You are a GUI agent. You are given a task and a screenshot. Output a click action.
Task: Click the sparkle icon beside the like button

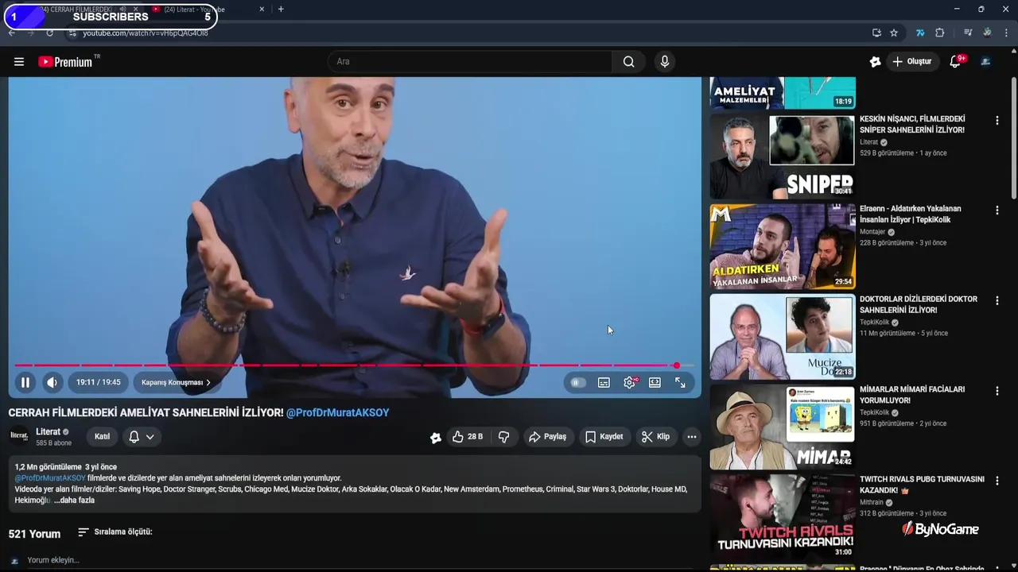point(436,437)
